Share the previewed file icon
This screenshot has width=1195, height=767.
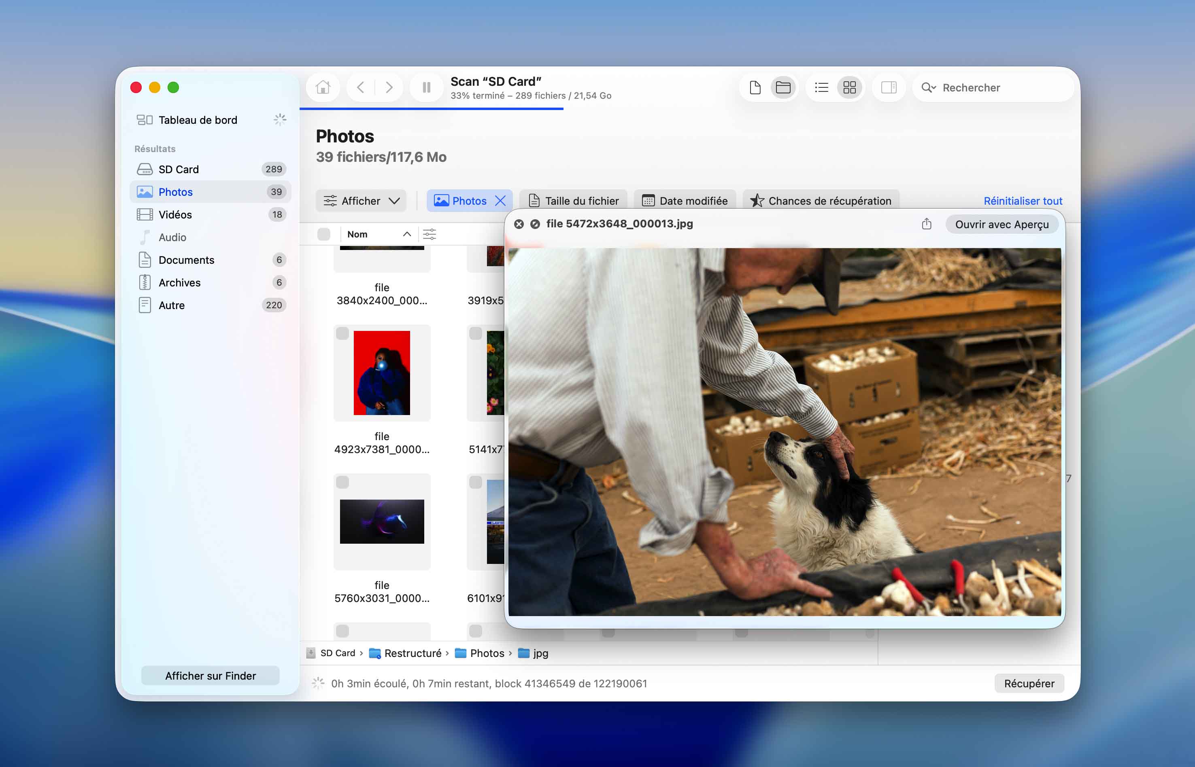coord(926,224)
